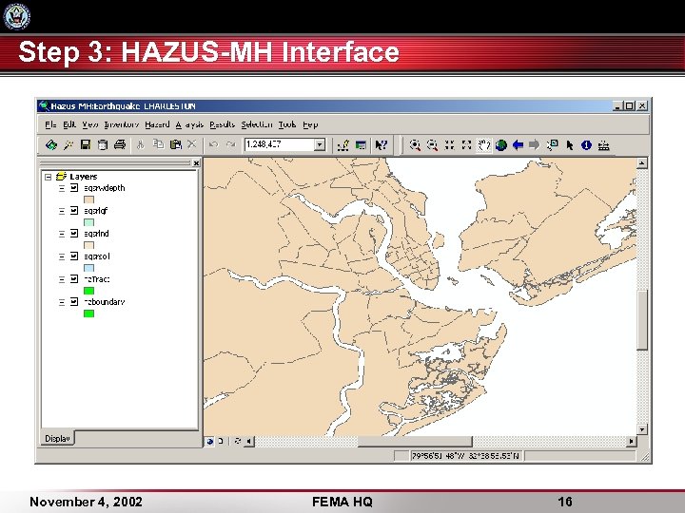Close the table of contents panel
685x513 pixels.
pos(197,163)
